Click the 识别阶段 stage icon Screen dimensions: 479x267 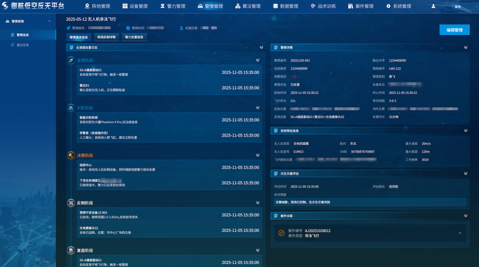pyautogui.click(x=71, y=108)
